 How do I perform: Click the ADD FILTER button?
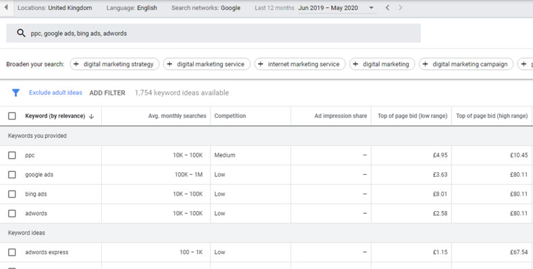tap(107, 93)
